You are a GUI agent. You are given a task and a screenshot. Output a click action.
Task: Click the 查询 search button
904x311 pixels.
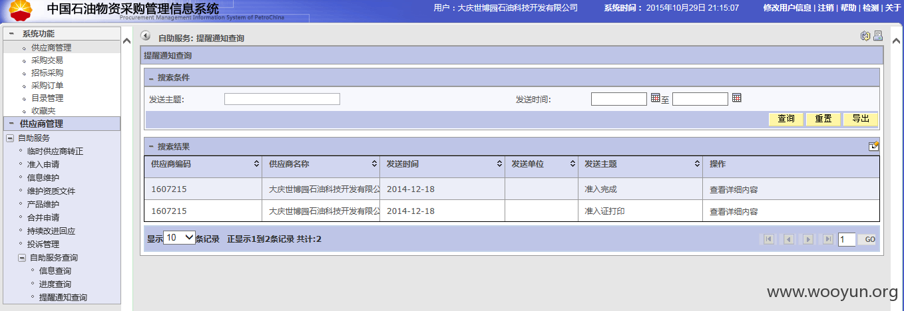786,119
